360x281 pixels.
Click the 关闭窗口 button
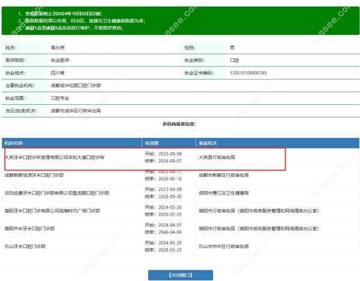[180, 275]
